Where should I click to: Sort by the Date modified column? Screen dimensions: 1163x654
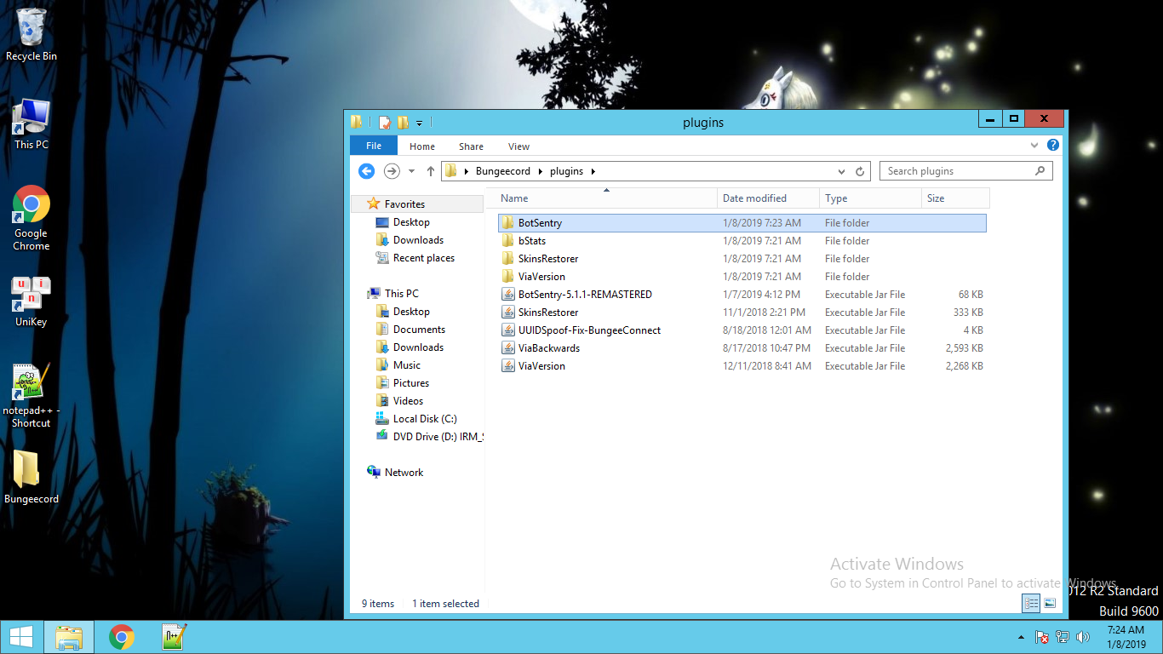(754, 198)
